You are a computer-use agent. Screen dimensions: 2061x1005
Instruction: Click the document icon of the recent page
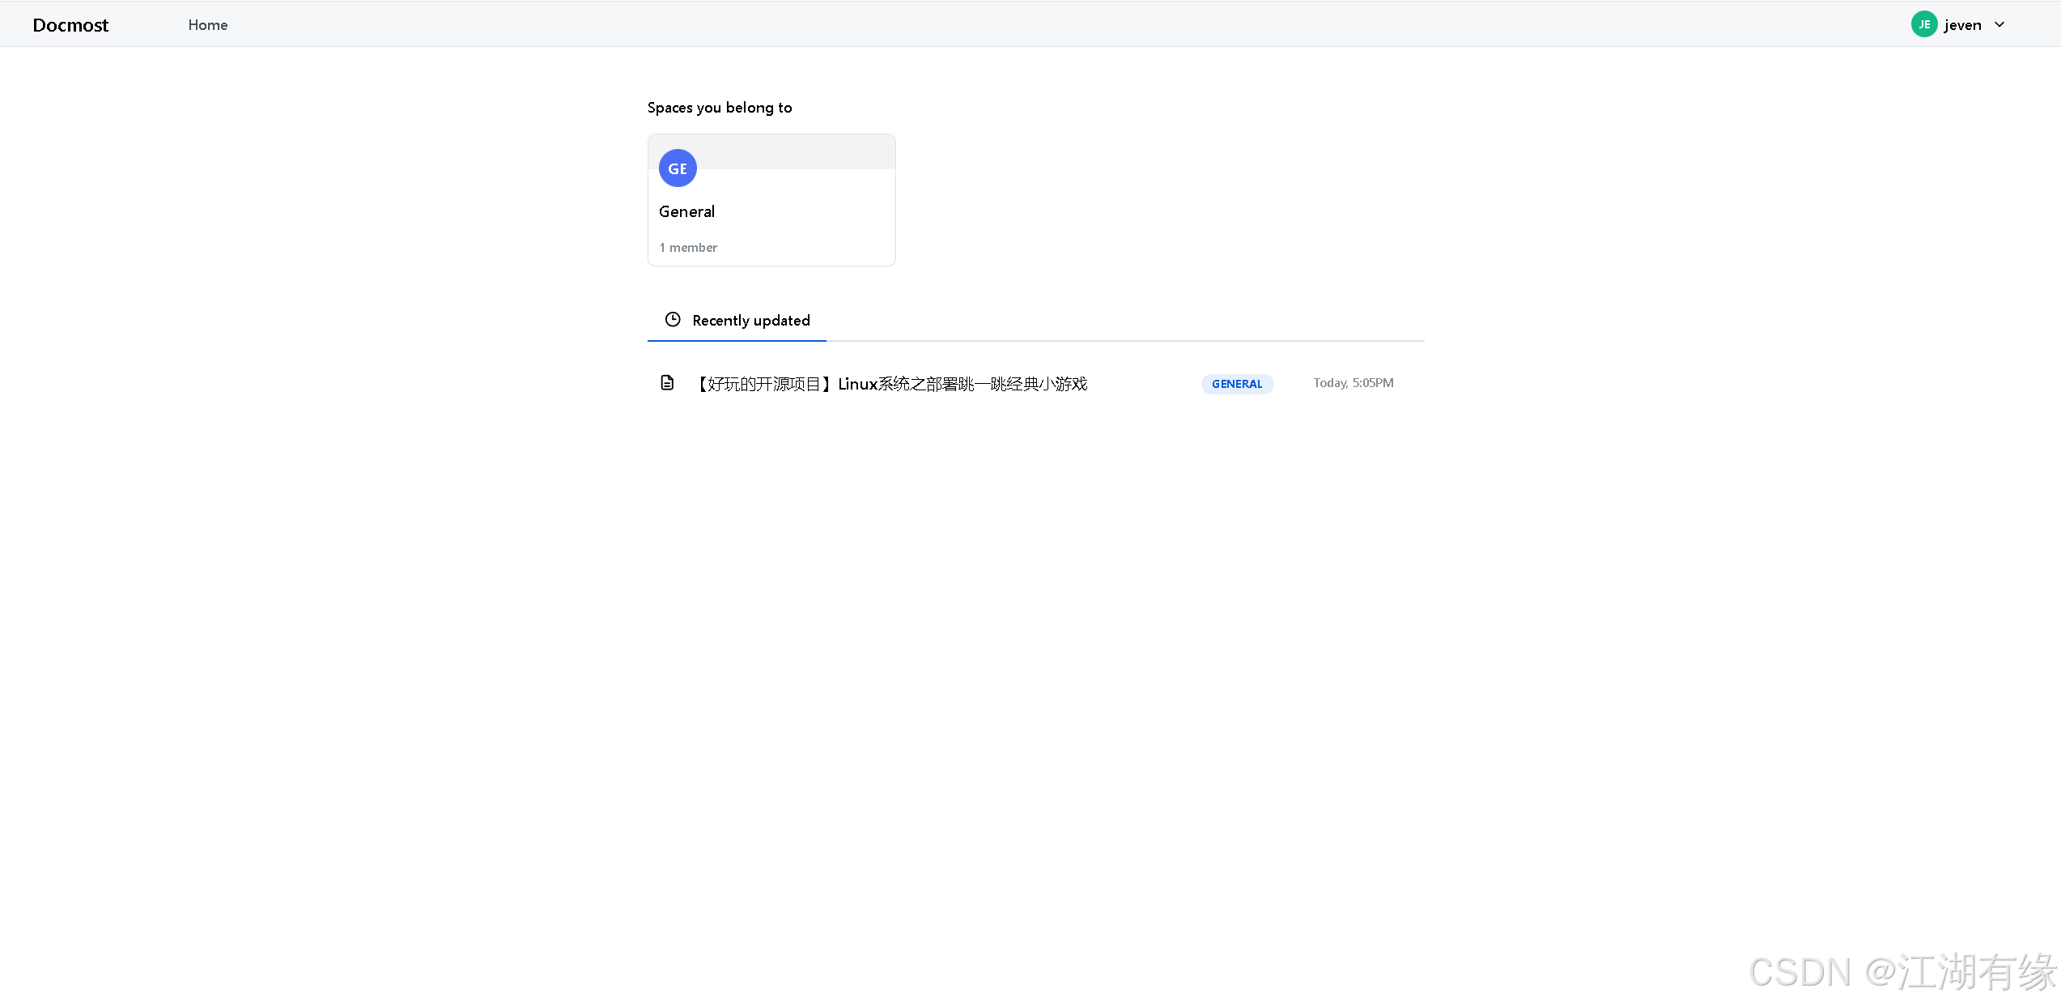coord(667,383)
